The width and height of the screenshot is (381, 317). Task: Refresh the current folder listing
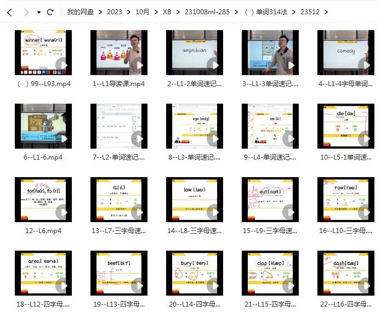click(x=50, y=12)
